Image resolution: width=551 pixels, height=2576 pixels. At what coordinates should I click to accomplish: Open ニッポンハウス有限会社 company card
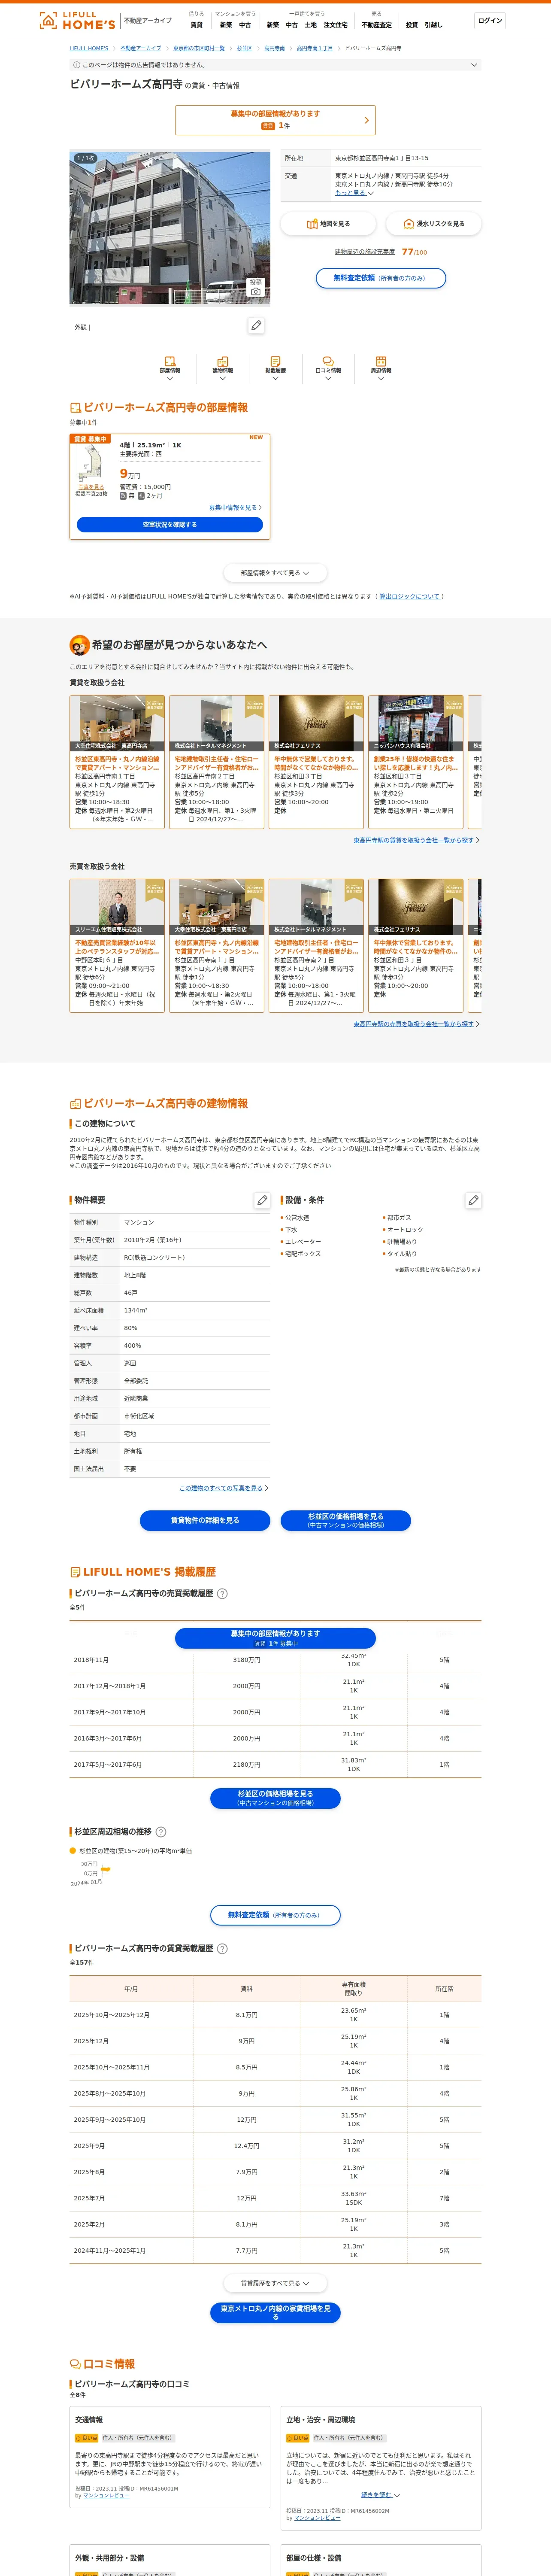[416, 762]
